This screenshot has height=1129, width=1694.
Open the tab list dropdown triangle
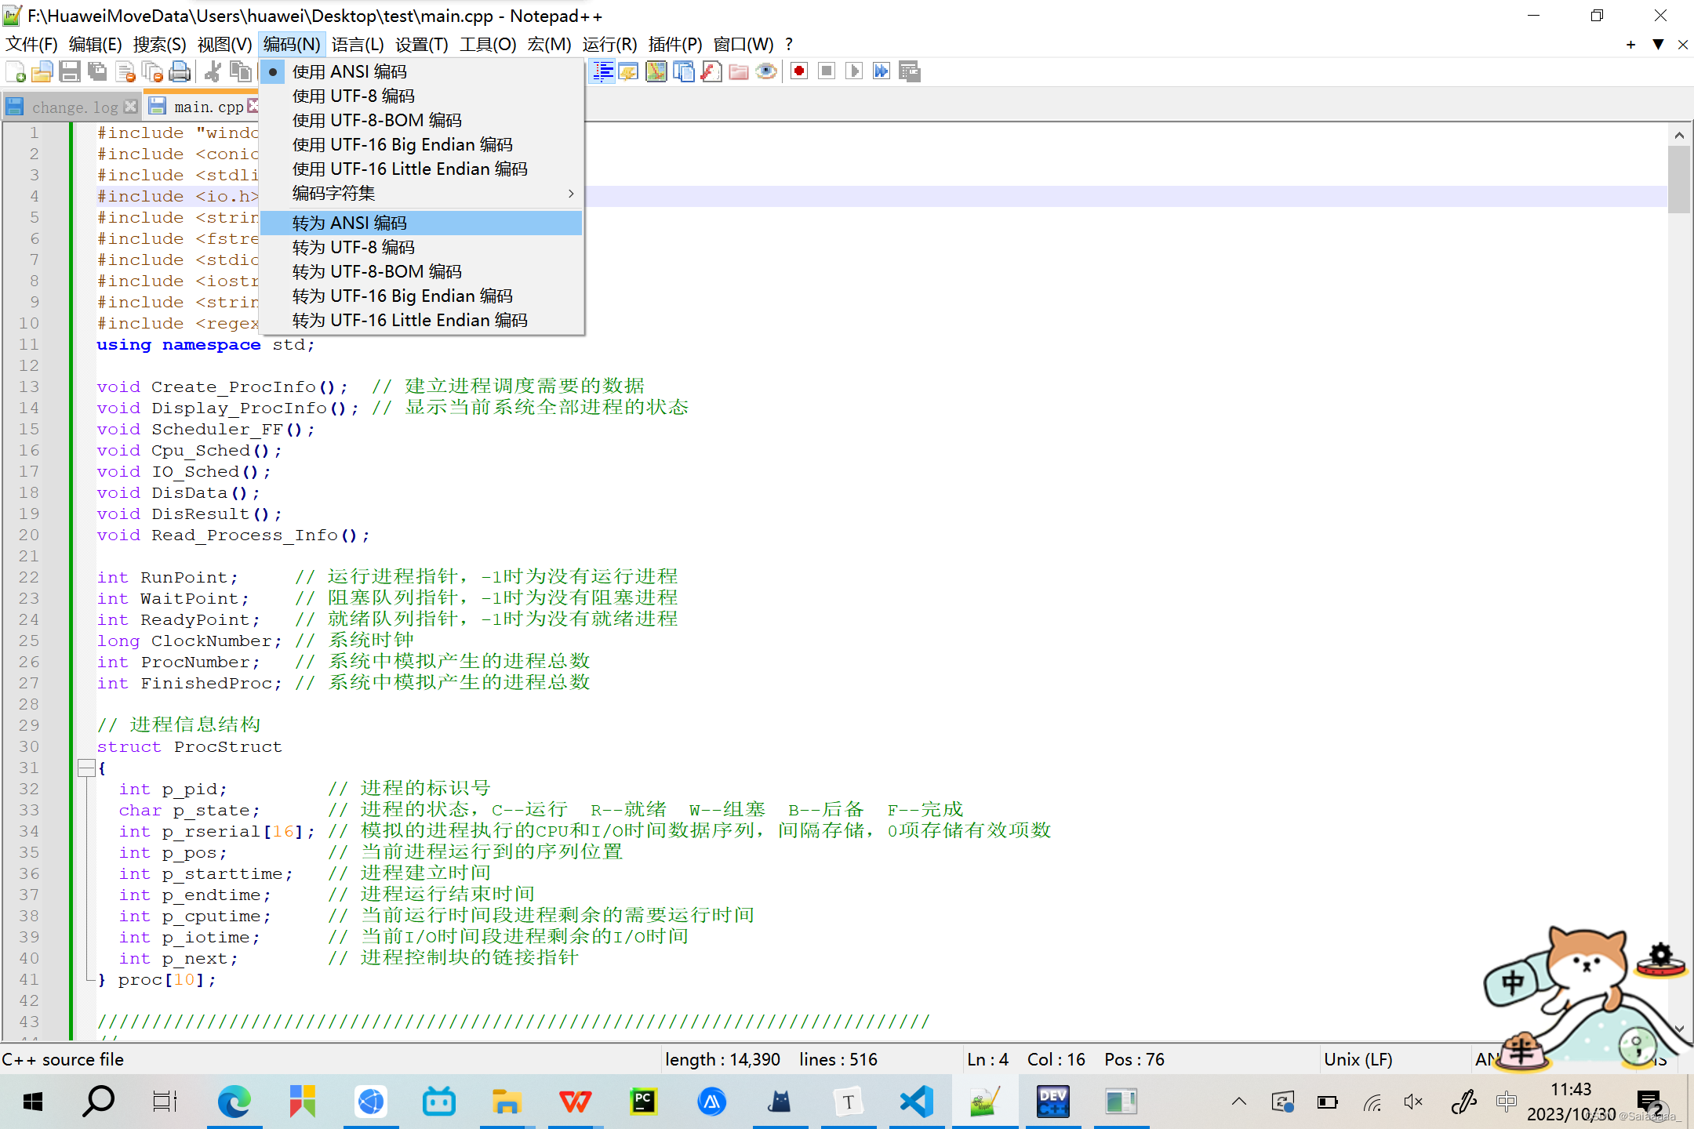[x=1658, y=45]
